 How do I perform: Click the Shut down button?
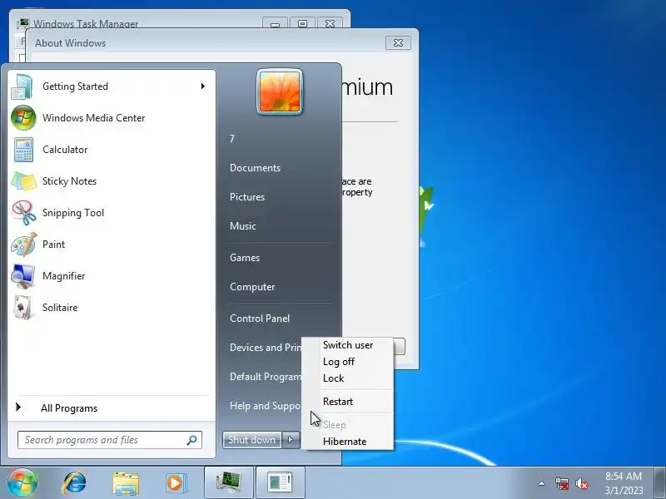click(x=252, y=440)
